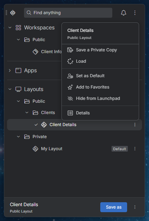
Task: Open the three-dot menu for Client Details row
Action: (x=135, y=125)
